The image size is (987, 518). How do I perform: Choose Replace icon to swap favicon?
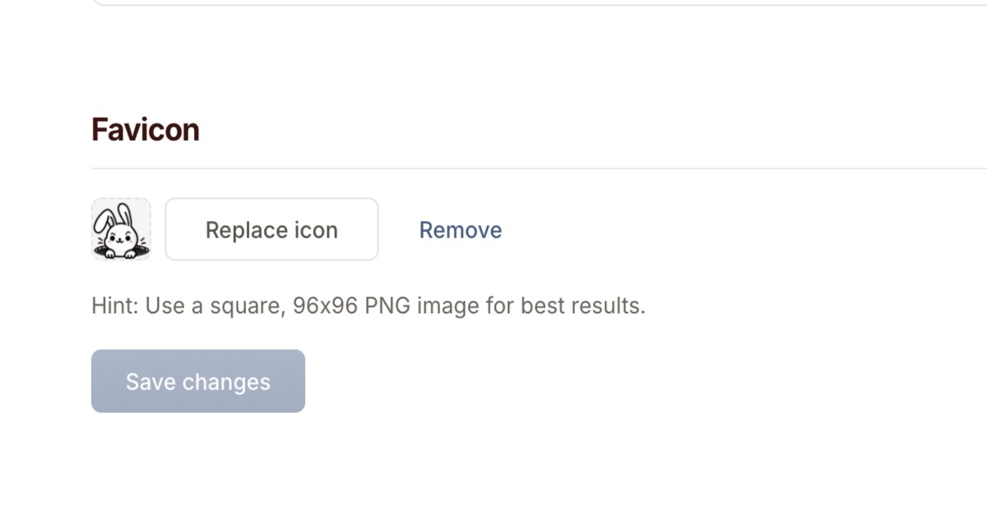[271, 229]
